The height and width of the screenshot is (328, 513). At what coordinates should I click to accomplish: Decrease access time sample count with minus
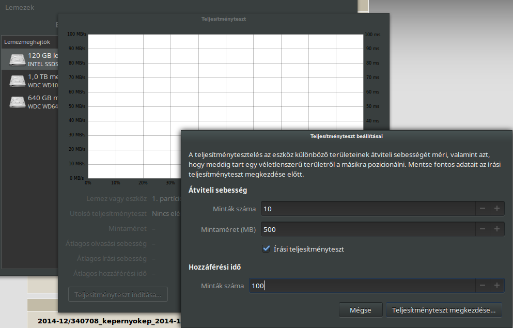(x=482, y=286)
